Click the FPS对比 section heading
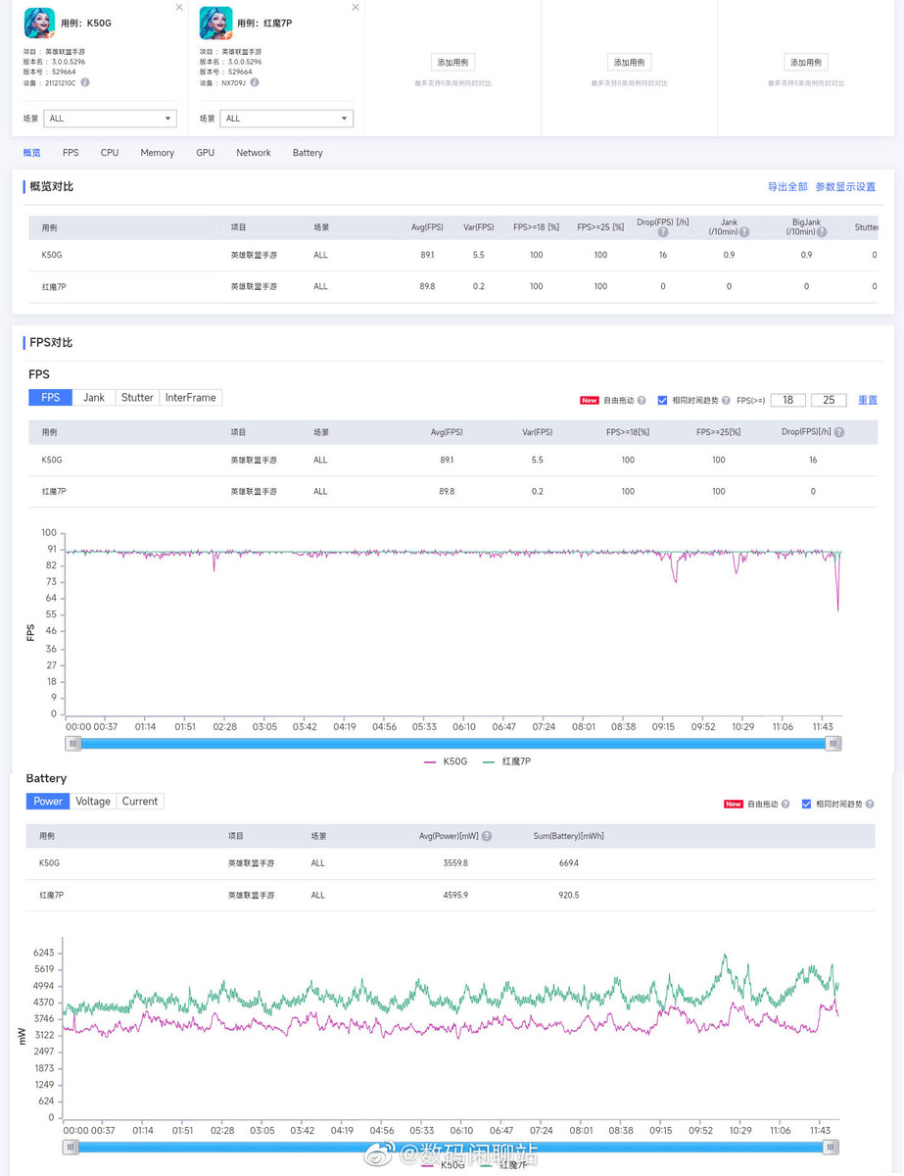The height and width of the screenshot is (1176, 904). coord(52,342)
